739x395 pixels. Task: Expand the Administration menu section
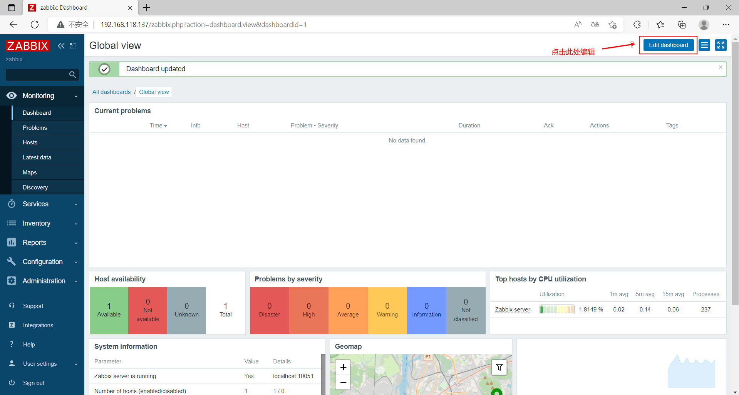(76, 281)
